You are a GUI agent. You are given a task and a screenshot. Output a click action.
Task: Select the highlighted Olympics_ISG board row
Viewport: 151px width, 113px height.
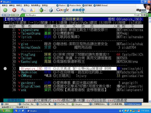coord(73,69)
